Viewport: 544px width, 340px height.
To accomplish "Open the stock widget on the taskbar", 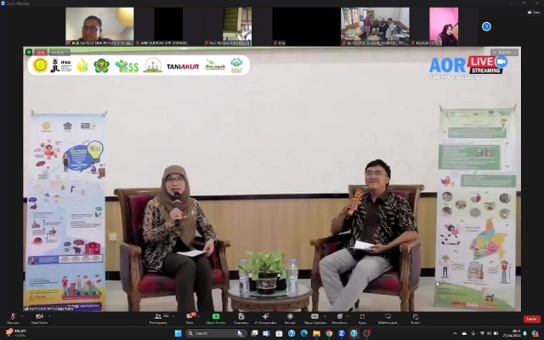I will (x=15, y=333).
